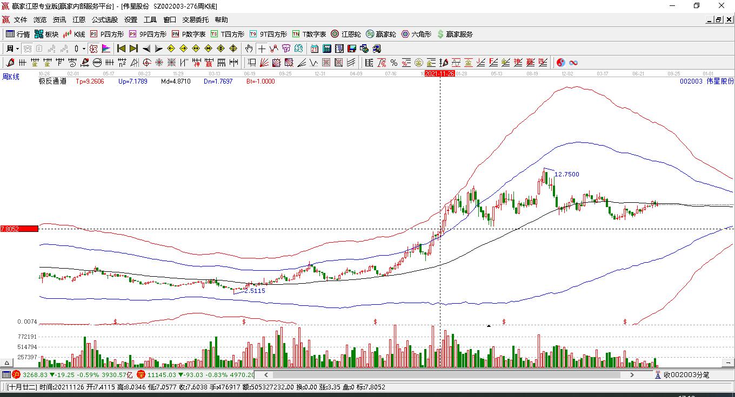Select the red grid square tool
Viewport: 735px width, 397px height.
[326, 63]
